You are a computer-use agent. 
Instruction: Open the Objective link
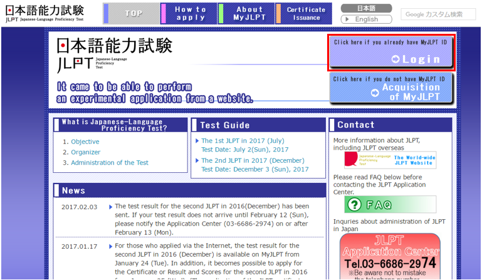click(x=85, y=142)
